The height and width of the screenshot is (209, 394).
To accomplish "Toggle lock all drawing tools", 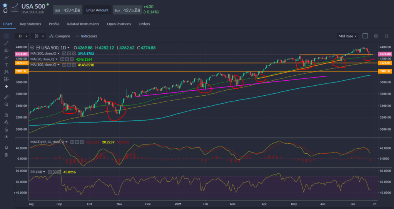I will pos(6,129).
